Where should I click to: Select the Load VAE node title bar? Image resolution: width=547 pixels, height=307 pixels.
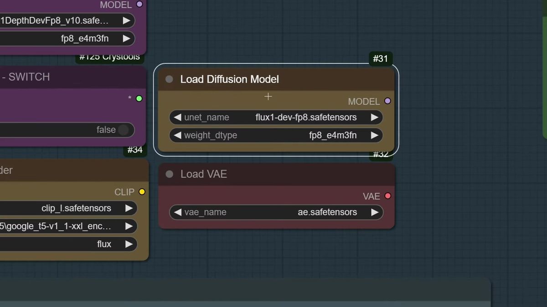(x=276, y=174)
